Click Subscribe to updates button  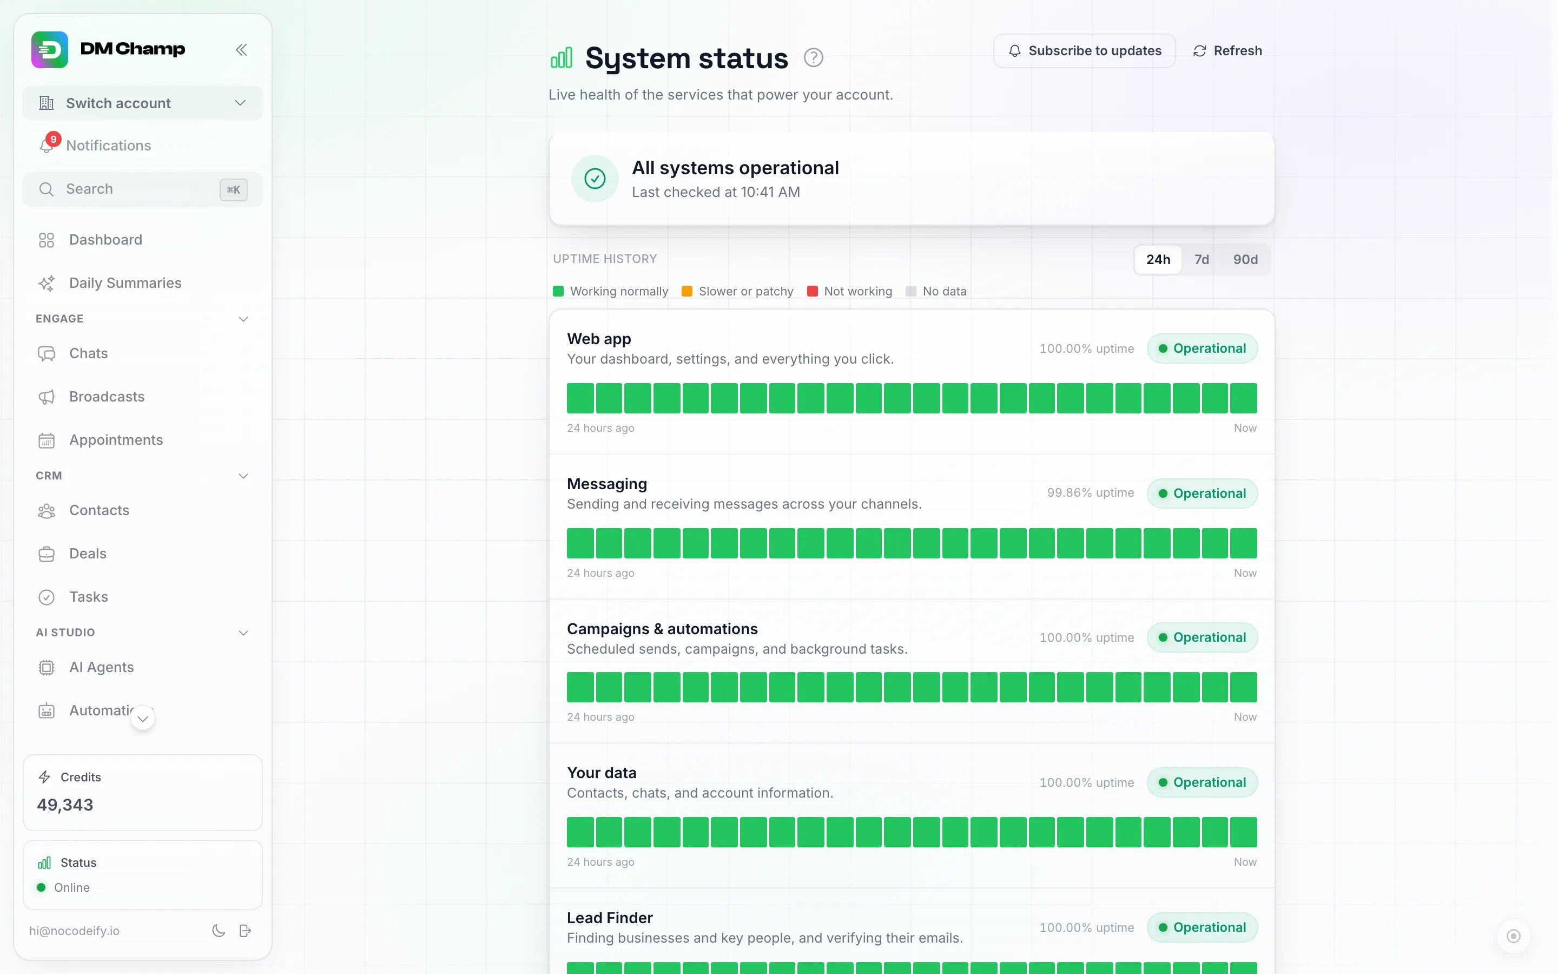(1084, 51)
